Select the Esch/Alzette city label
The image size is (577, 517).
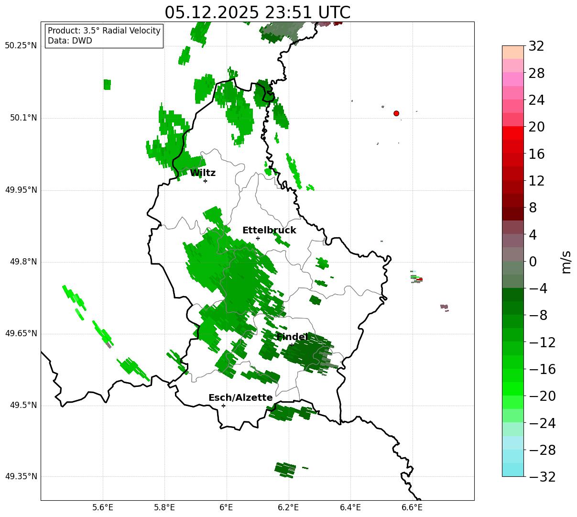pos(240,398)
